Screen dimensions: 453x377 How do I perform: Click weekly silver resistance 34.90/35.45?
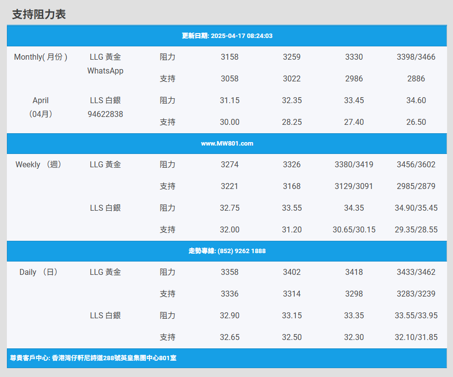pos(416,208)
